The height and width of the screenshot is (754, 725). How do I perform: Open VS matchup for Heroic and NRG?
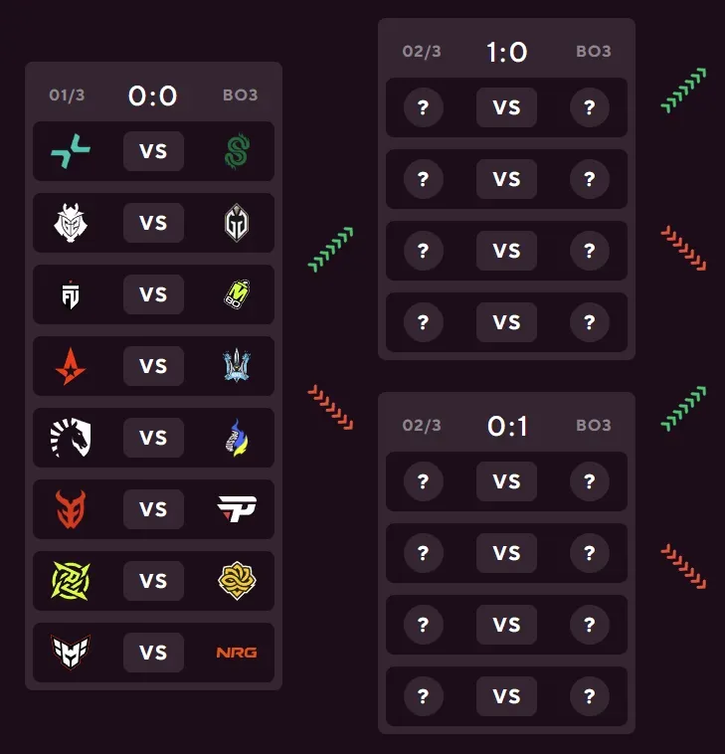click(x=153, y=653)
